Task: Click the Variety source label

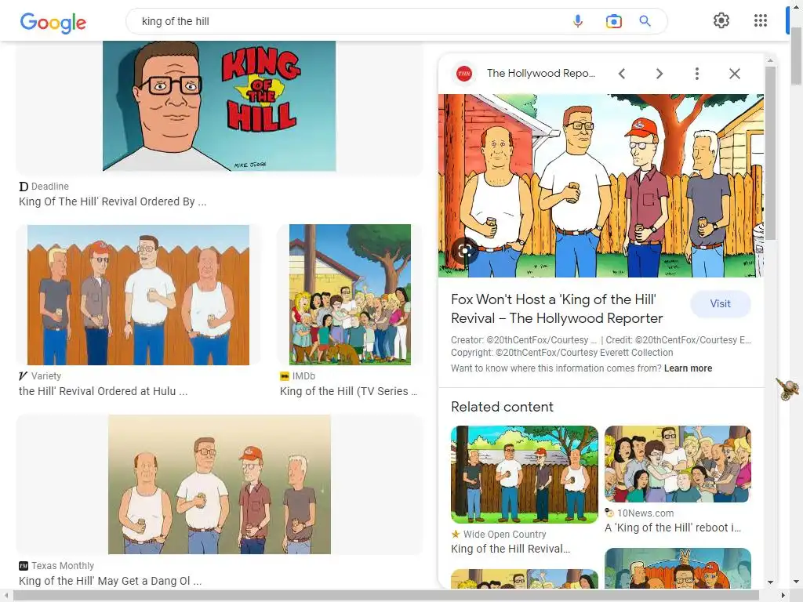Action: 46,375
